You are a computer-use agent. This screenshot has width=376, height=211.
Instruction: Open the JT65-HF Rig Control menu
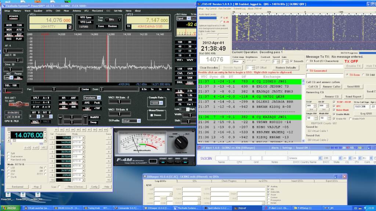click(x=211, y=9)
